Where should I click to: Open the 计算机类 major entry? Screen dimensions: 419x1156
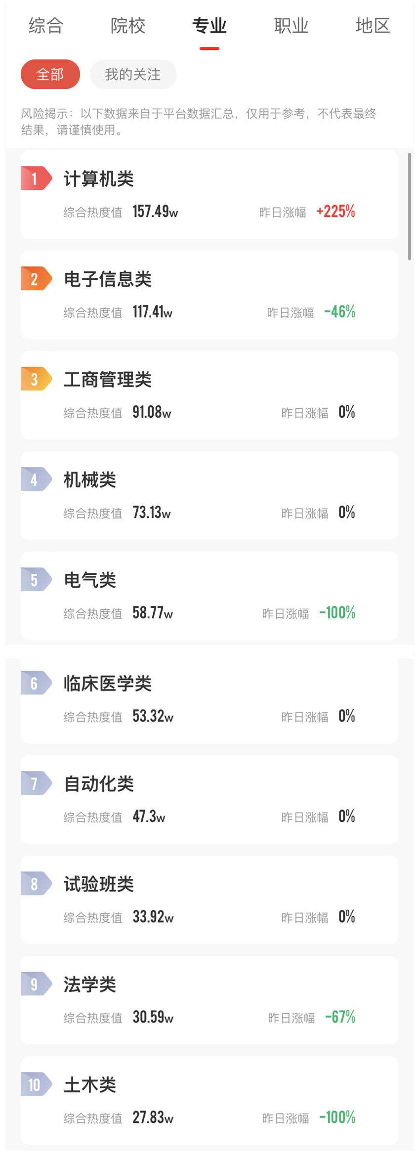99,179
